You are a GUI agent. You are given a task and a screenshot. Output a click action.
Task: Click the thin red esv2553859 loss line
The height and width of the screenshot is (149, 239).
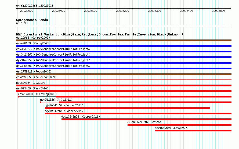tap(124, 79)
